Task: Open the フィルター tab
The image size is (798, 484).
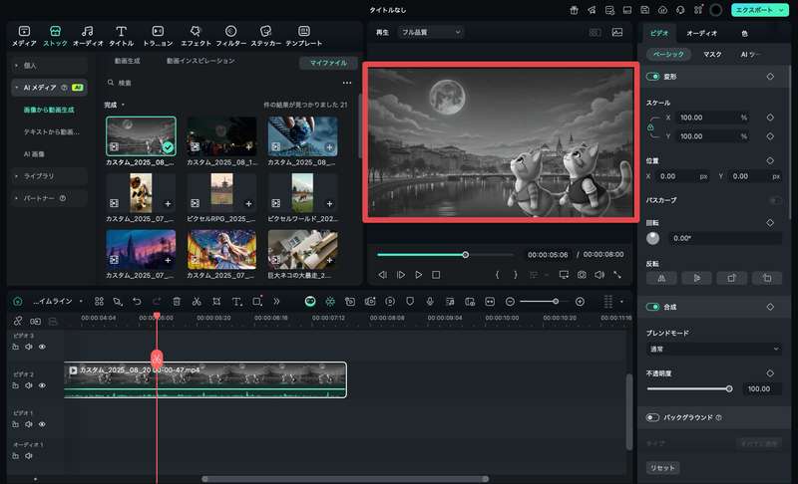Action: point(230,36)
